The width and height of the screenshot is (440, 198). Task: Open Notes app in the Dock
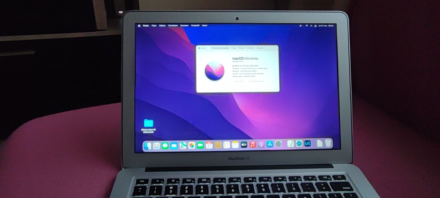235,145
